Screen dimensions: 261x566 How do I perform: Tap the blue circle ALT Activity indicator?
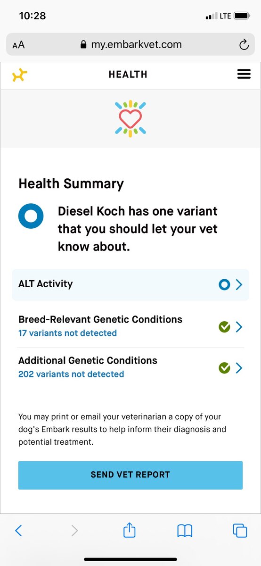point(224,284)
